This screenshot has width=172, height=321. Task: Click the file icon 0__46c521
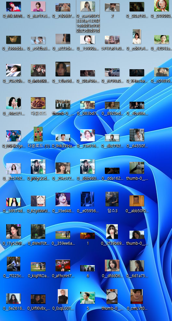(x=14, y=103)
